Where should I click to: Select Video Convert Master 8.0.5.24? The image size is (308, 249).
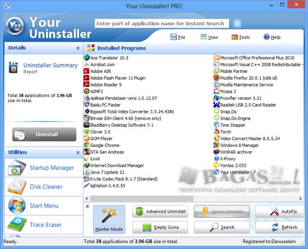pyautogui.click(x=247, y=138)
